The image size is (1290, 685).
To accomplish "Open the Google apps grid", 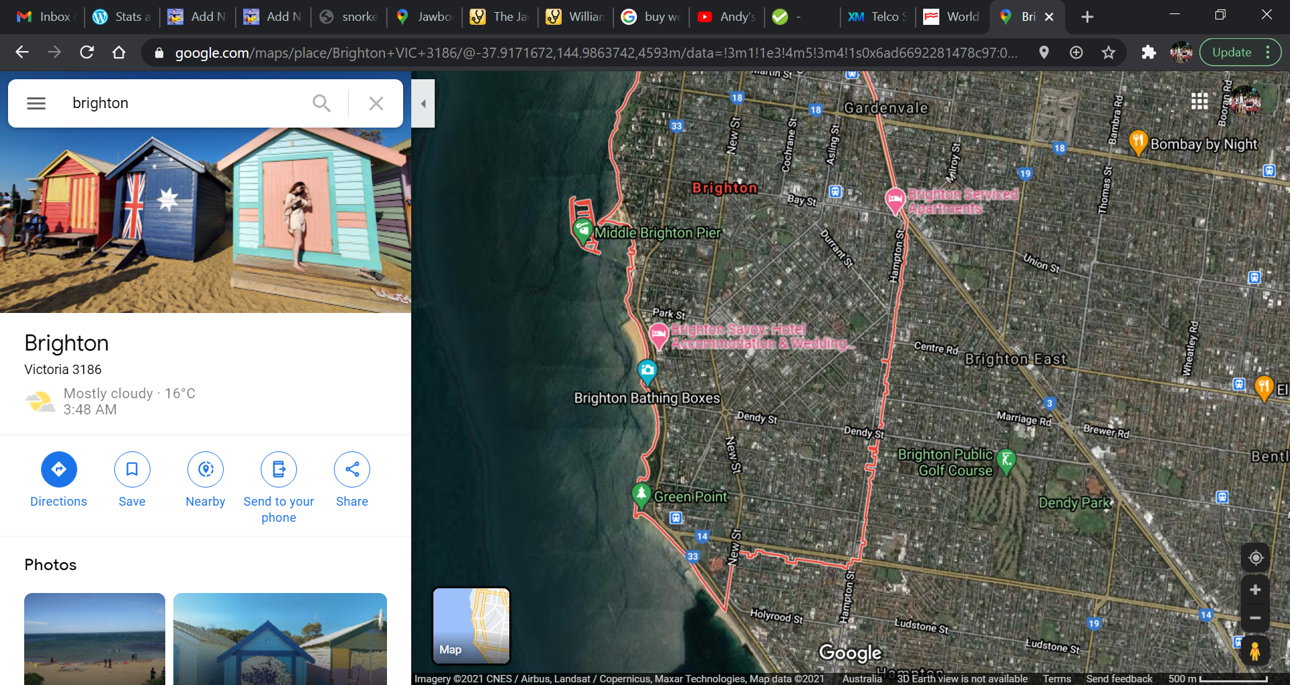I will 1199,101.
